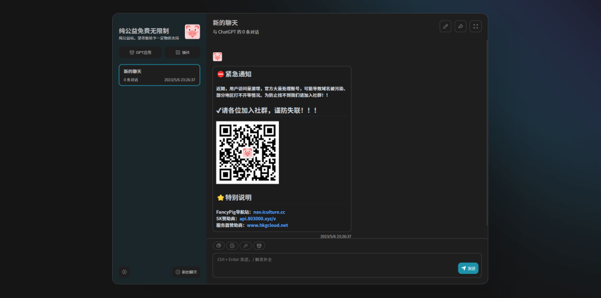Click the magic wand icon above input

tap(246, 246)
